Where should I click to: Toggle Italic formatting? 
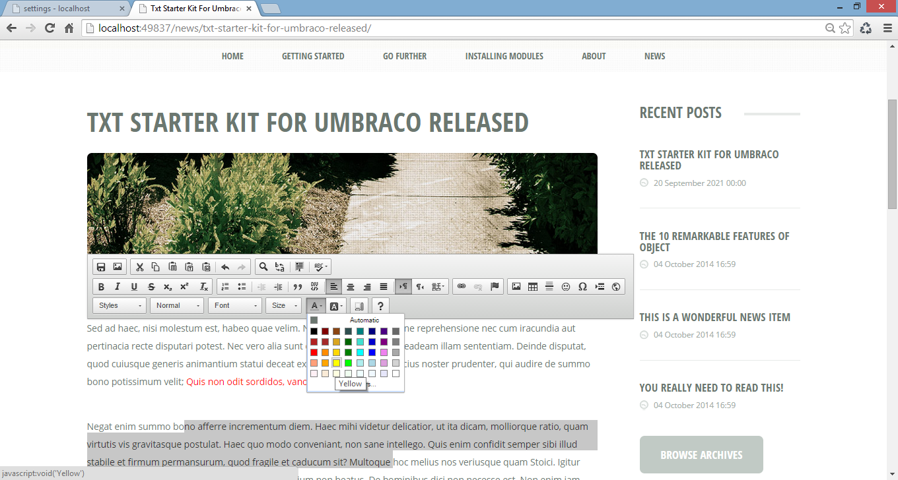[x=118, y=287]
